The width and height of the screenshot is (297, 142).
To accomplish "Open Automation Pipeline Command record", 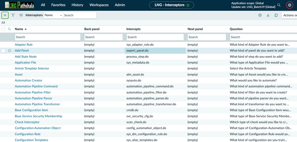I will click(36, 86).
